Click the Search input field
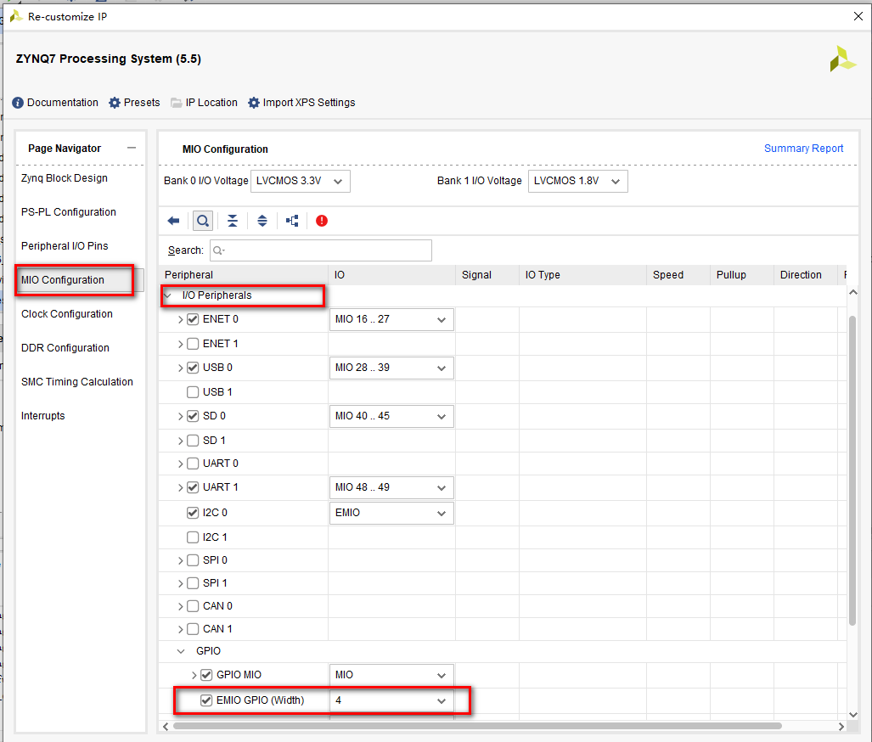 (321, 250)
